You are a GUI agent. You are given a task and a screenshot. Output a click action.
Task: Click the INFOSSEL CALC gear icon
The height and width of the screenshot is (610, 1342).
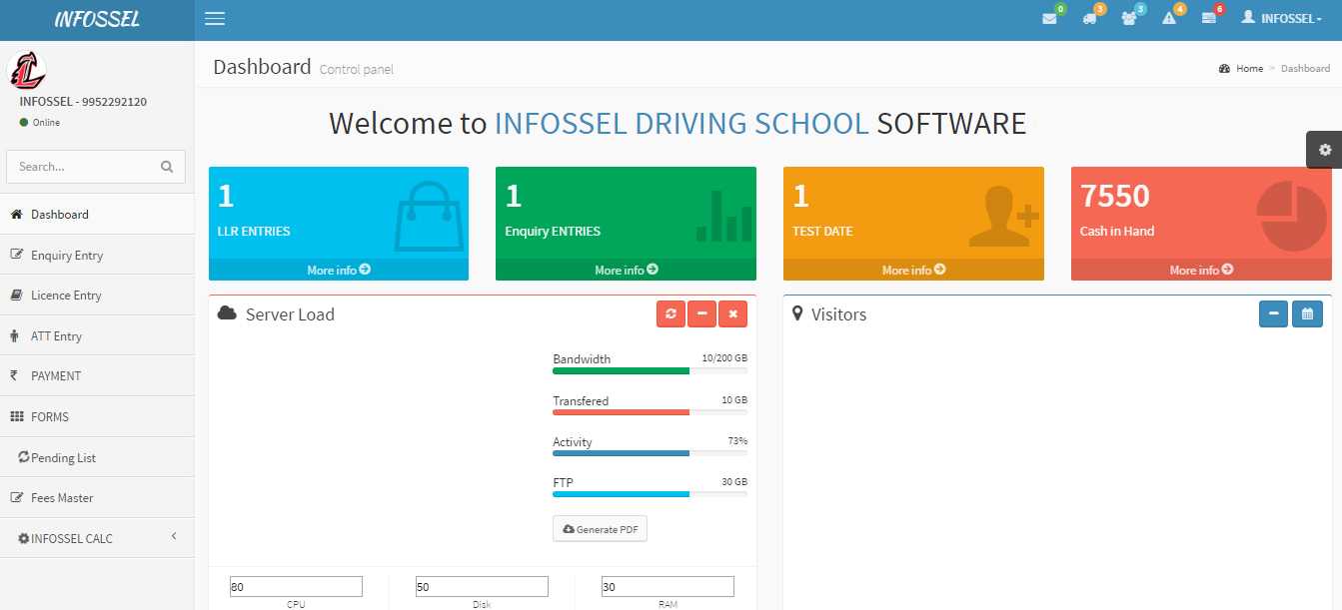point(24,538)
